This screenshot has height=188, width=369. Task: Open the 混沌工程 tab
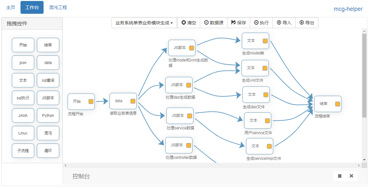click(58, 7)
